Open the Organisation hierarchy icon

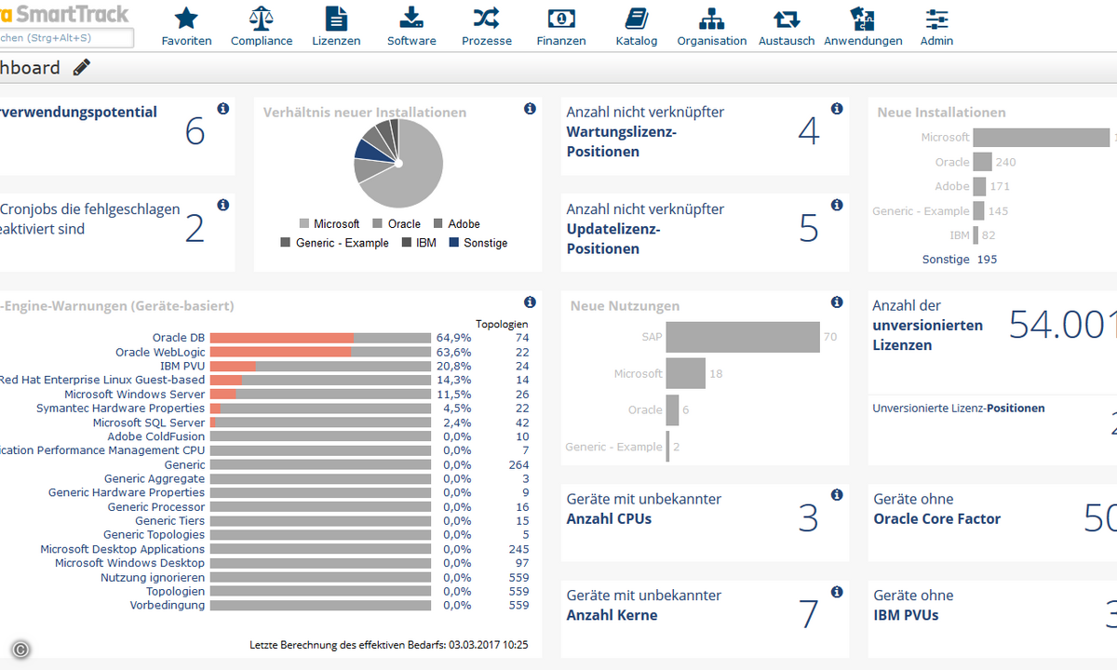click(x=712, y=18)
